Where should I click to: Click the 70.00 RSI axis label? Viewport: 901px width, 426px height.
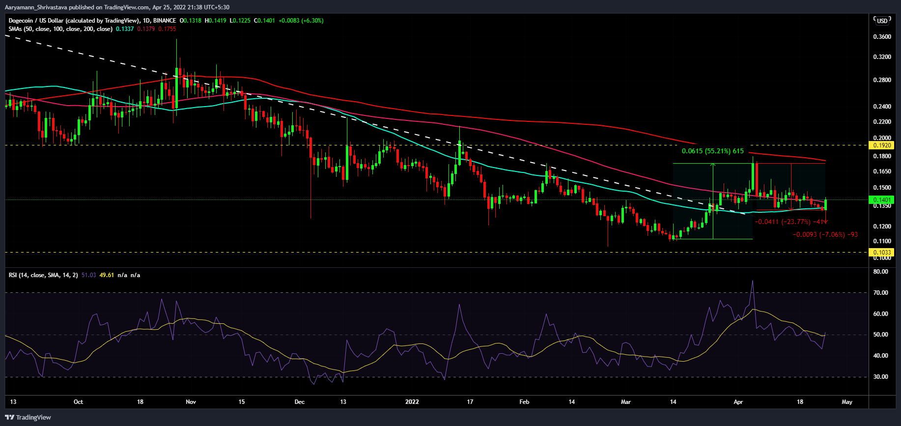(x=881, y=293)
